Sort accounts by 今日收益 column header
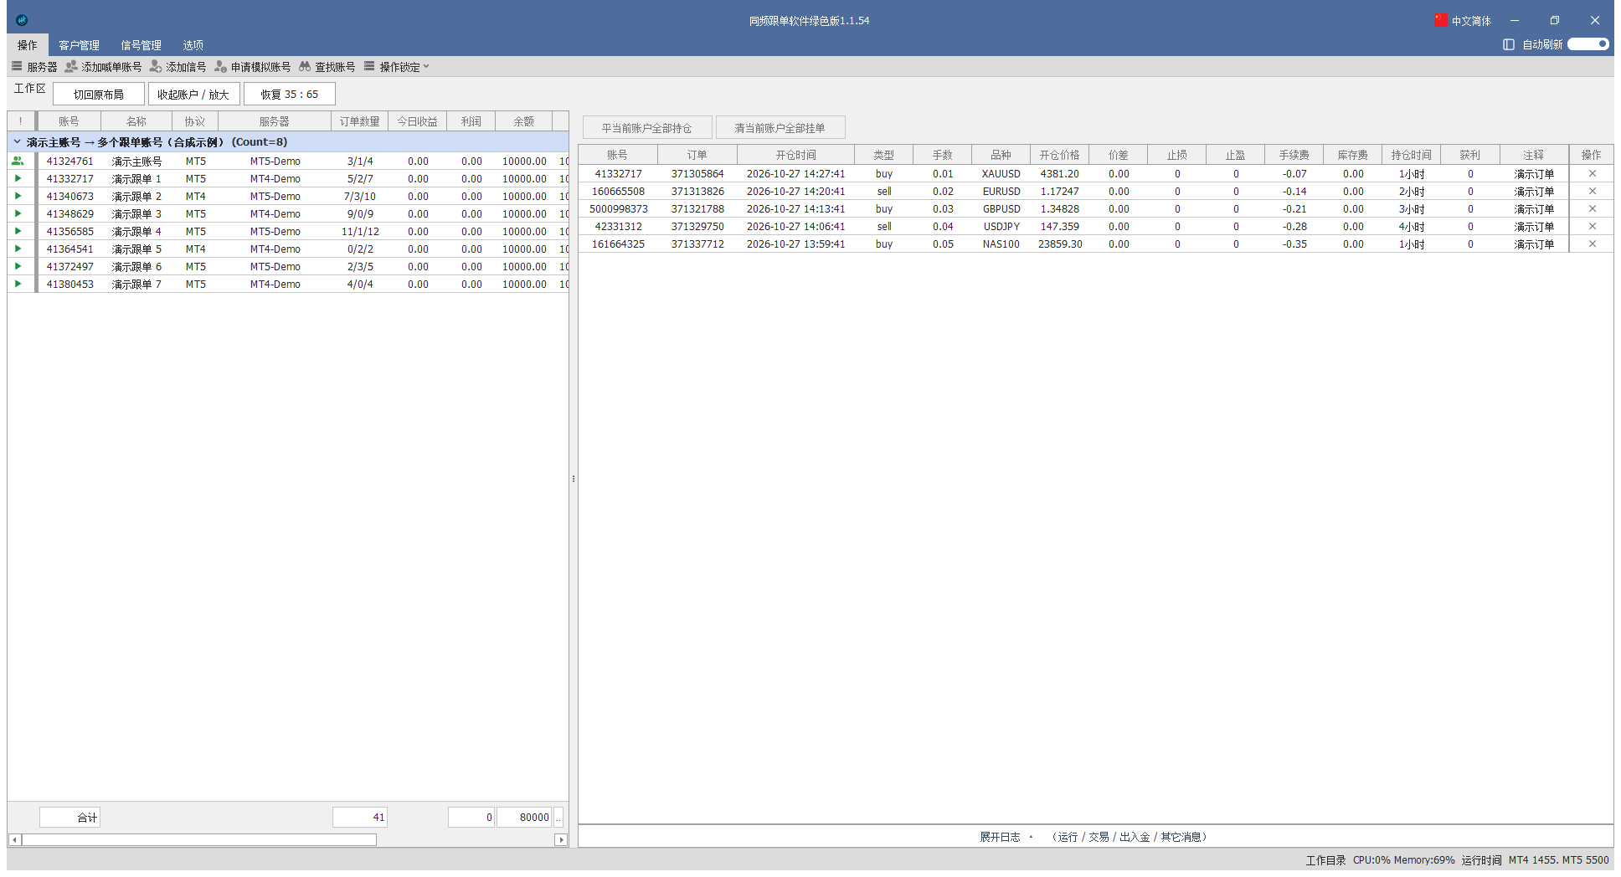1621x877 pixels. pos(417,121)
